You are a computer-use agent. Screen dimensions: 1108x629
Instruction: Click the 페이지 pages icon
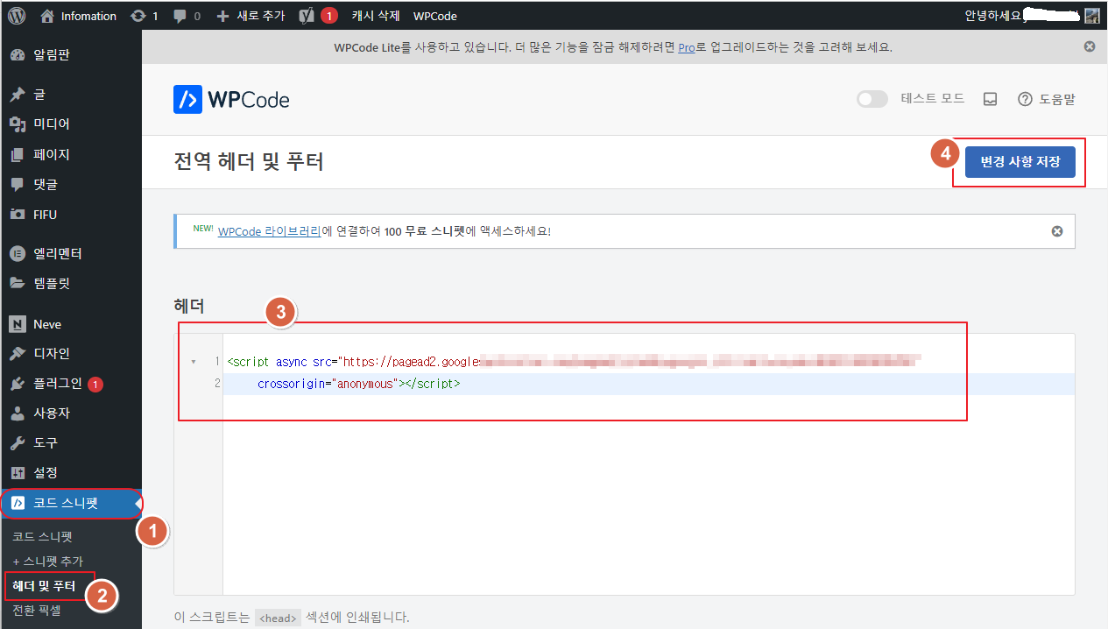(18, 154)
